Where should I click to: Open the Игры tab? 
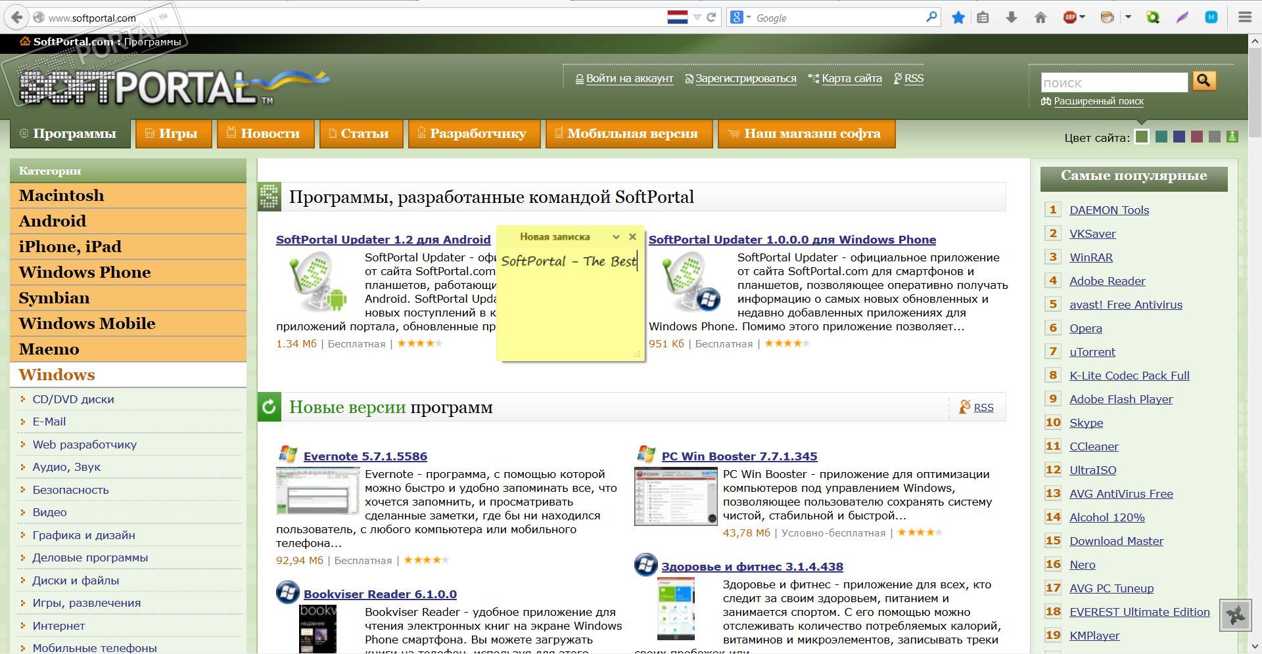pyautogui.click(x=174, y=133)
